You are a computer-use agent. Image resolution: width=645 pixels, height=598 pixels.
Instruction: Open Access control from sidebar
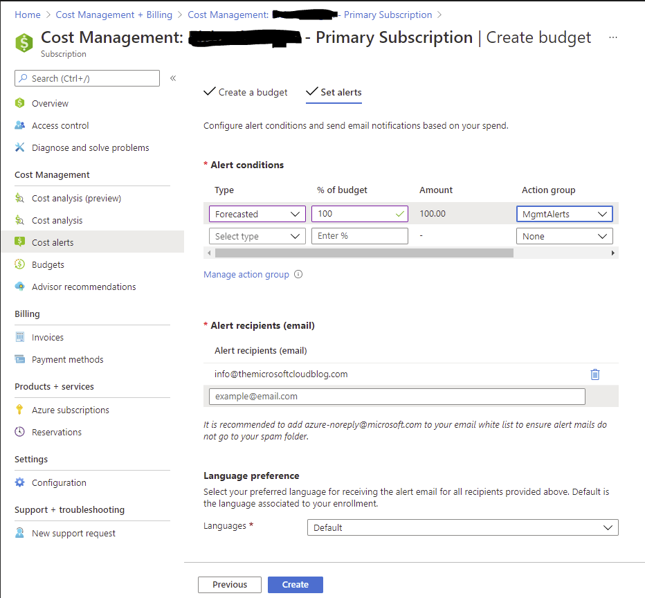coord(60,125)
